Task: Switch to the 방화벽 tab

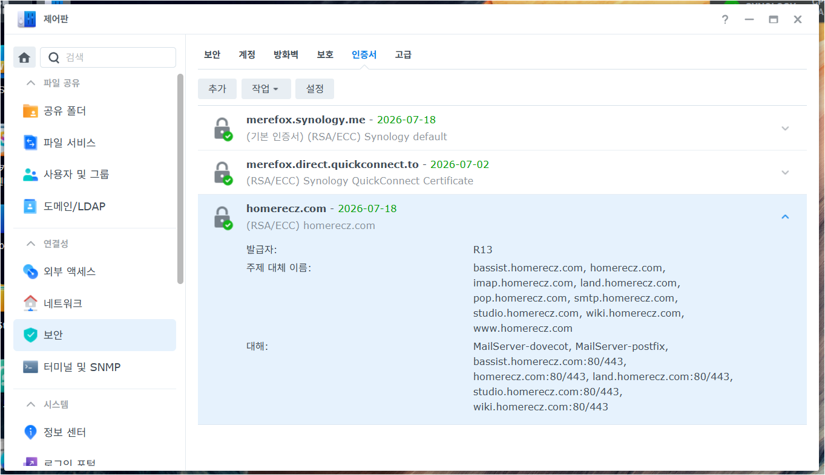Action: coord(286,54)
